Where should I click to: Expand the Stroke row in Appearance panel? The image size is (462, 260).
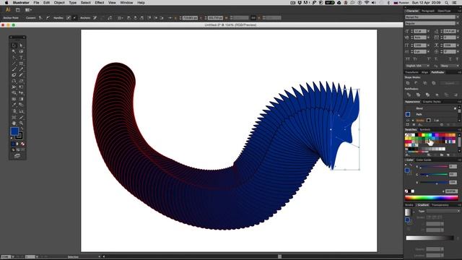click(x=413, y=121)
